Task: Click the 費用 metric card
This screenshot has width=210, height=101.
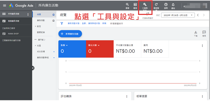Action: point(155,49)
